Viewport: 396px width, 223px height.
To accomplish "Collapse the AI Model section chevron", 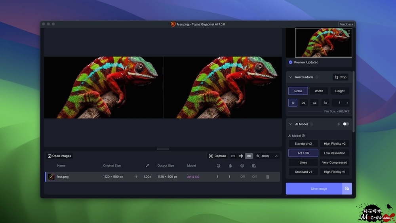I will (x=290, y=124).
